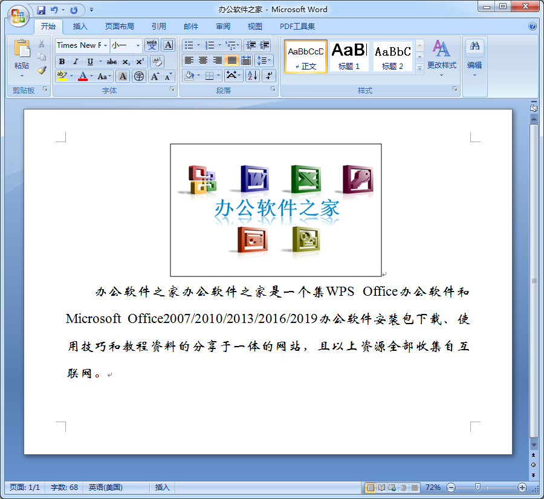
Task: Apply the 标题 1 style
Action: pos(349,57)
